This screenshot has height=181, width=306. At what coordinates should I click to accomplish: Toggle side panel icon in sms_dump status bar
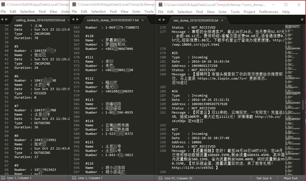tap(161, 178)
